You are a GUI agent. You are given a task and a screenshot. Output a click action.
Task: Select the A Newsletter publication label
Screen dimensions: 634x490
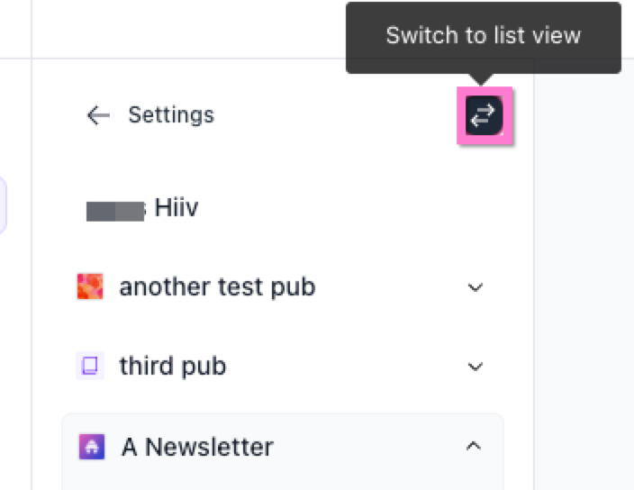[x=197, y=446]
